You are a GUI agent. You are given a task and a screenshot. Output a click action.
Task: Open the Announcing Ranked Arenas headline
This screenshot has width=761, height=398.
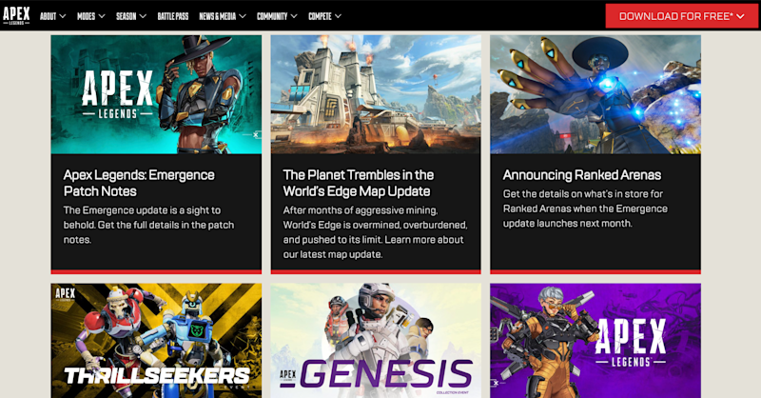(582, 175)
